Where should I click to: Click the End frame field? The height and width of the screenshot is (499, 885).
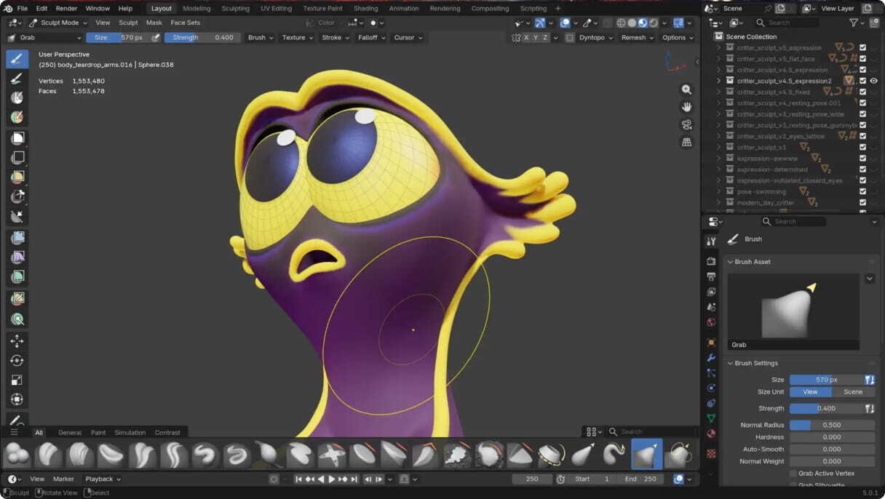(640, 479)
